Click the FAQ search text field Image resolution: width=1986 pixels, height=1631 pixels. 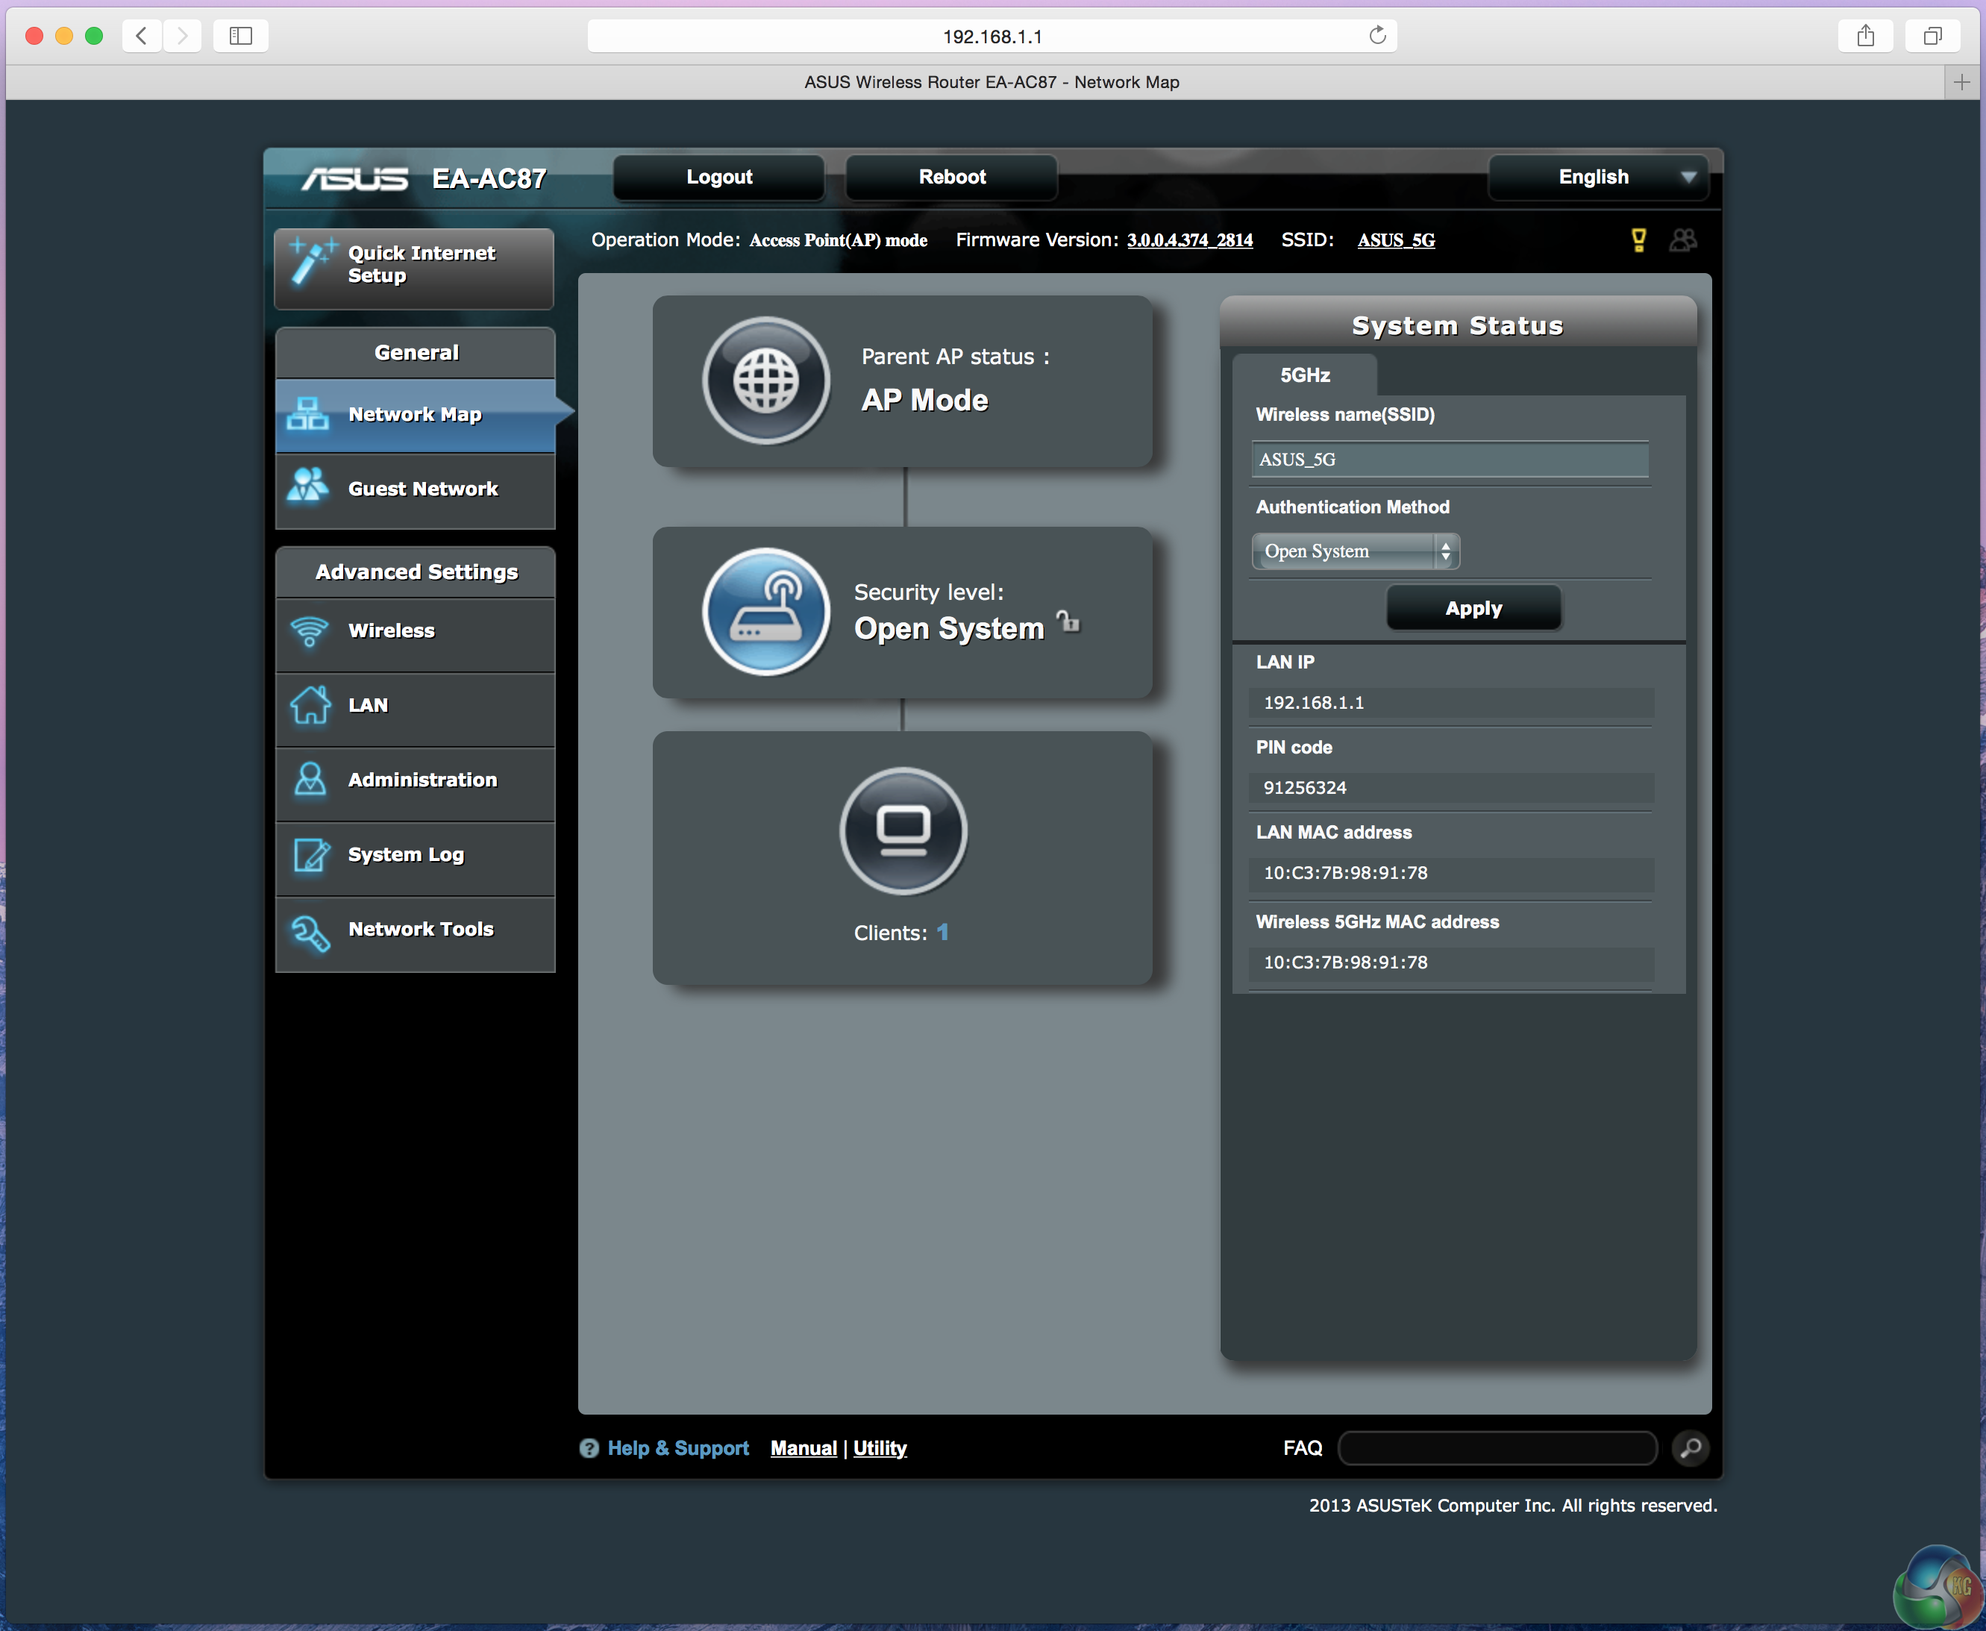tap(1497, 1447)
